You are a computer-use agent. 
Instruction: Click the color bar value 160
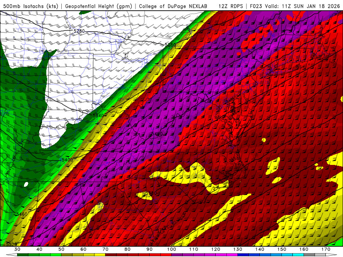(x=304, y=249)
